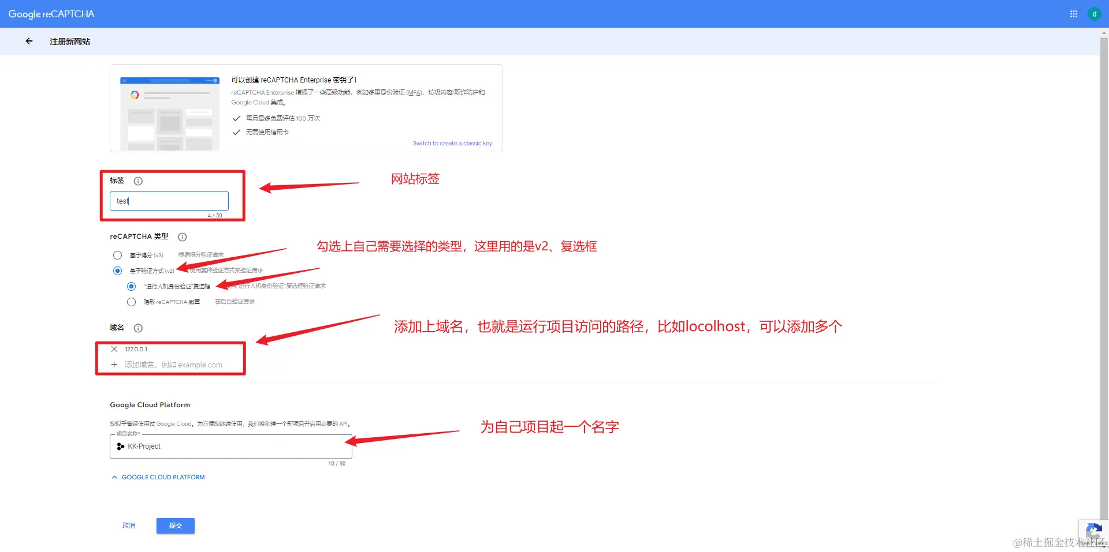Click the Switch to create a classic key link
This screenshot has width=1109, height=552.
(452, 143)
